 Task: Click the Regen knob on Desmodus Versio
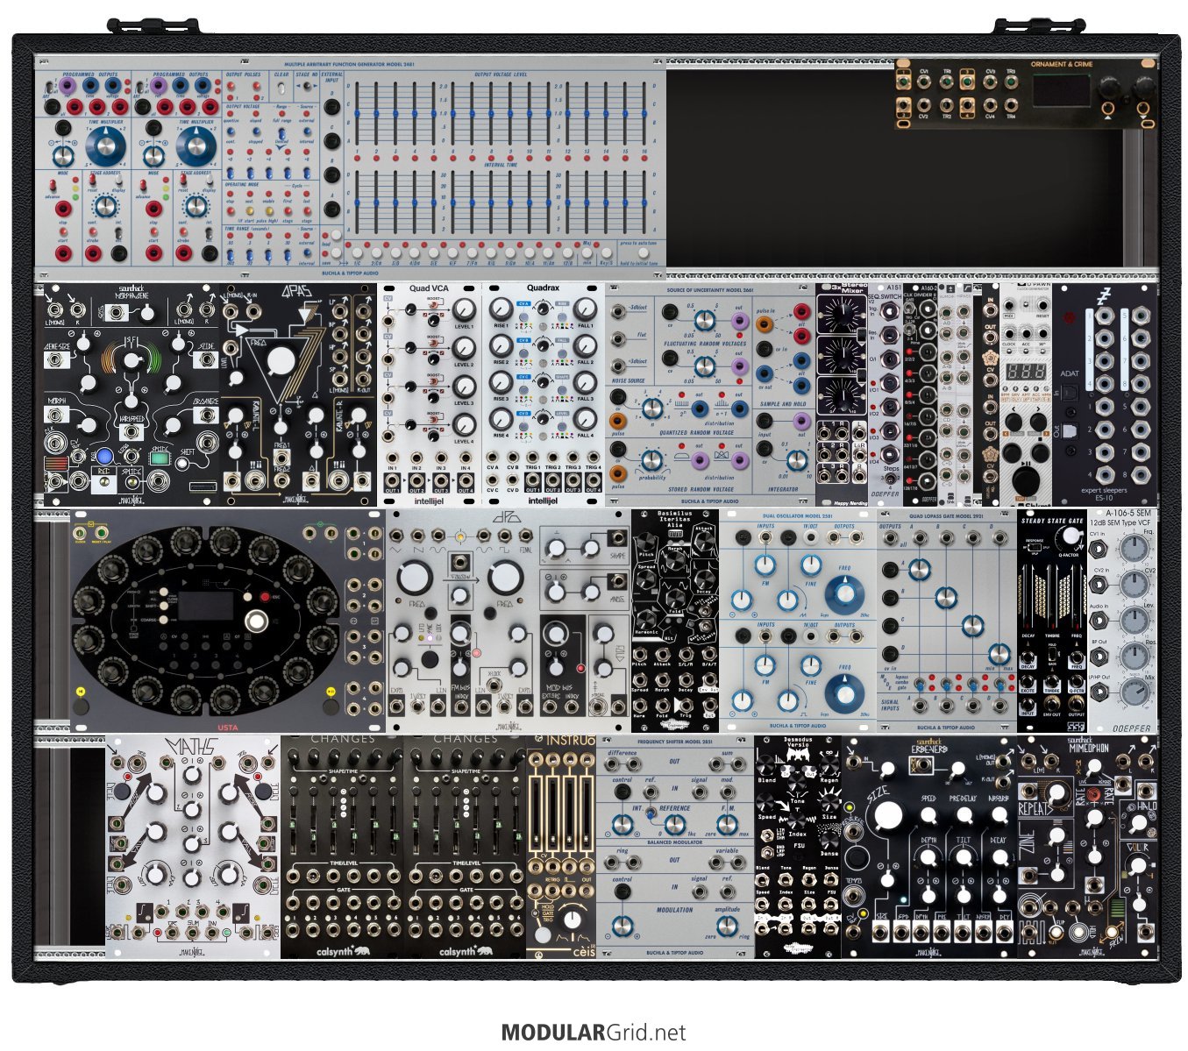pyautogui.click(x=828, y=765)
